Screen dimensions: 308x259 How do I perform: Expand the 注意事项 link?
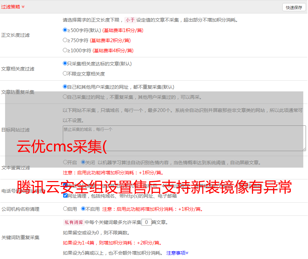tap(177, 253)
